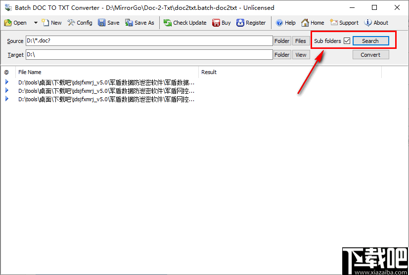The width and height of the screenshot is (409, 275).
Task: Choose Save As in the toolbar
Action: 139,23
